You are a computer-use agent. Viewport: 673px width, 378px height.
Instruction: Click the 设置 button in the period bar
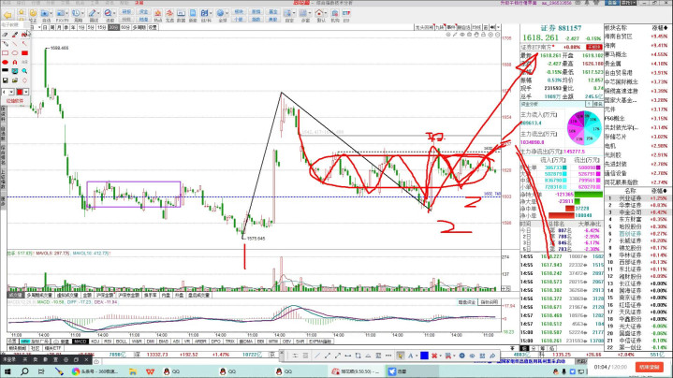point(153,27)
